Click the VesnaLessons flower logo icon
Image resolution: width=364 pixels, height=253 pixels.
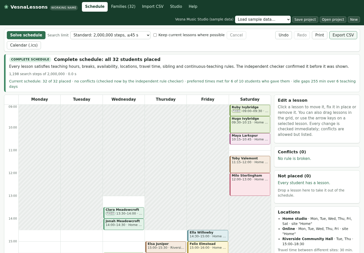6,7
